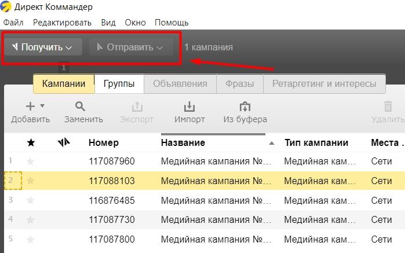The image size is (405, 253).
Task: Click the Сети cell of campaign 117087800
Action: (381, 240)
